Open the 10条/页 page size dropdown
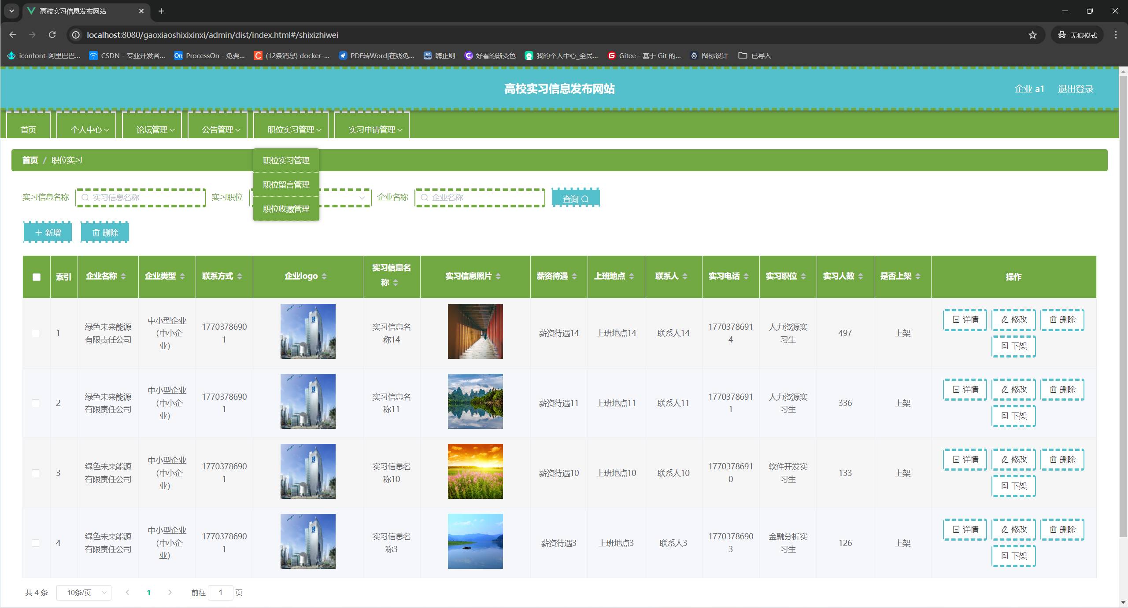The height and width of the screenshot is (608, 1128). tap(84, 593)
